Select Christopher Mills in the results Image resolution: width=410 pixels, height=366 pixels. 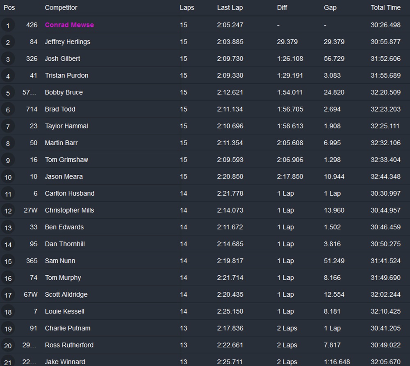click(x=69, y=210)
